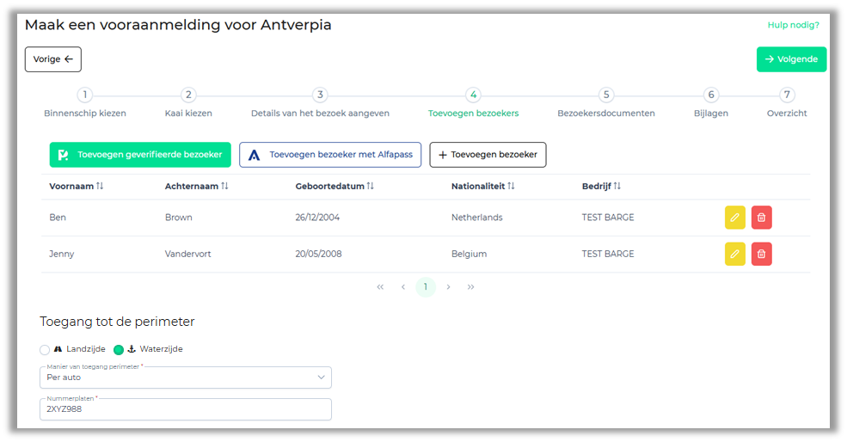
Task: Delete visitor Ben Brown with trash icon
Action: pos(761,218)
